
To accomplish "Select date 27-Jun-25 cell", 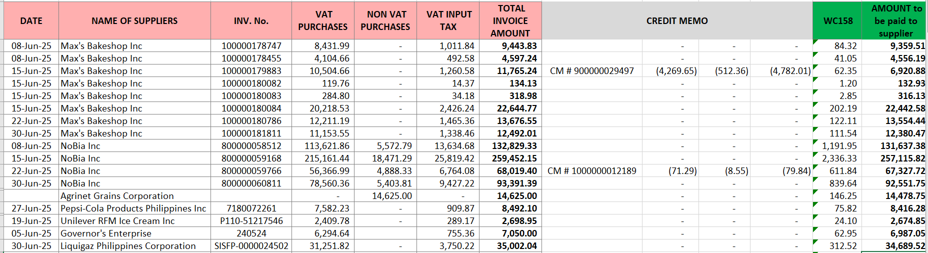I will tap(31, 208).
